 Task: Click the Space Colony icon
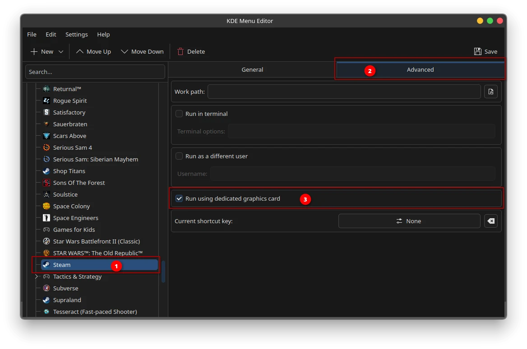click(46, 206)
